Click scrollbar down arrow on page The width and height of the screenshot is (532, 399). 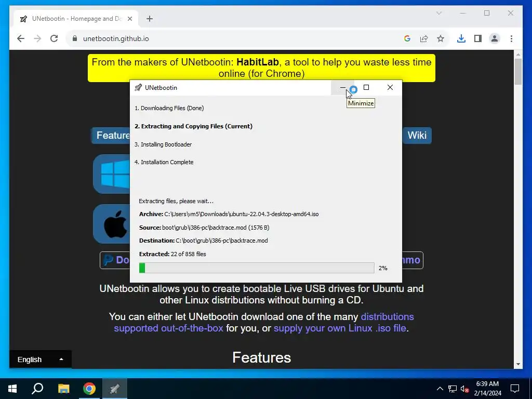coord(518,364)
